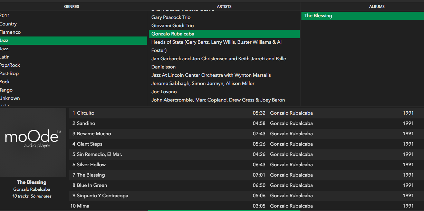Select the 2011 genre entry
The height and width of the screenshot is (211, 424).
[x=74, y=16]
